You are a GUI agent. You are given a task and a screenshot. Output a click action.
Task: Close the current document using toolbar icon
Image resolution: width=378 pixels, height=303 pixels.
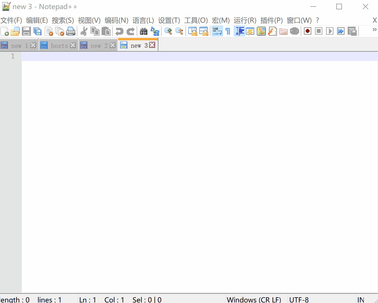[49, 31]
